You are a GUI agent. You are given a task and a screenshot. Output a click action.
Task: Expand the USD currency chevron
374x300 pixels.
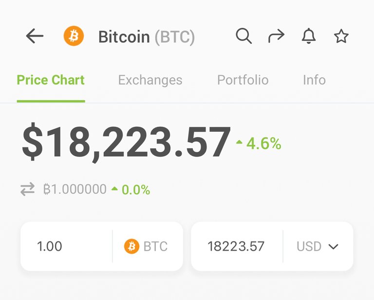(x=333, y=246)
